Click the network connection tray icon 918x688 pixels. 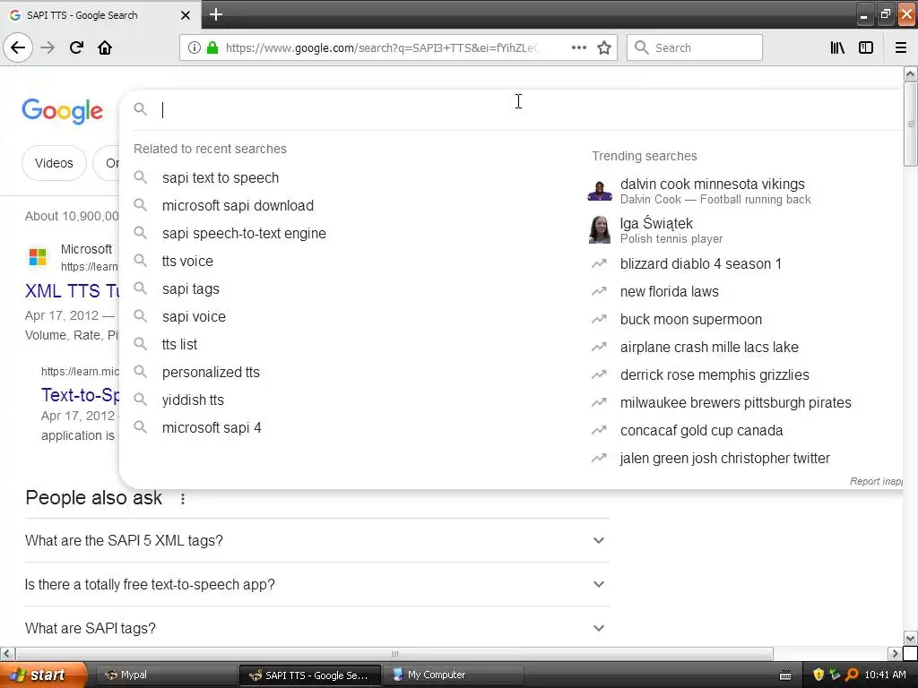click(x=835, y=675)
